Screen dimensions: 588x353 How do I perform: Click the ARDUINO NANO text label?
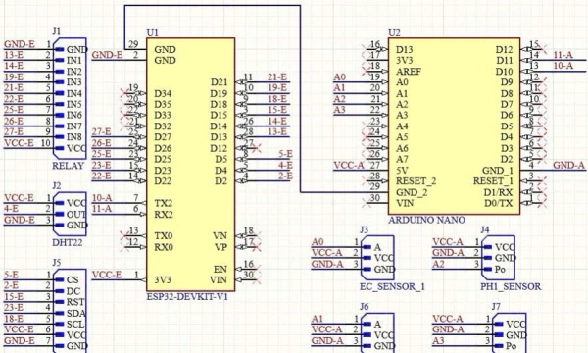pyautogui.click(x=426, y=220)
